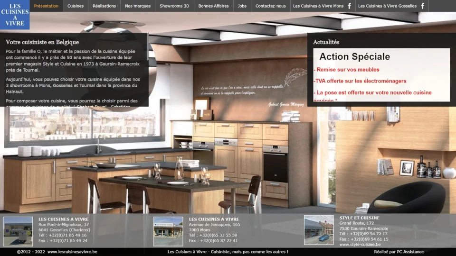
Task: Go to the Réalisations page
Action: point(104,6)
